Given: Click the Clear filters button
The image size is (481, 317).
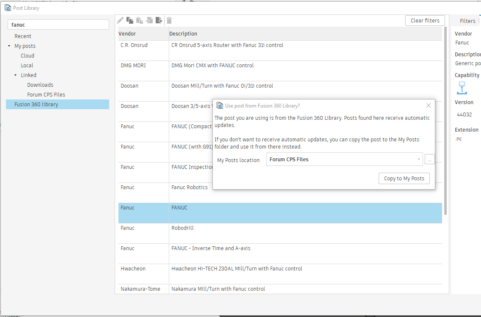Looking at the screenshot, I should pyautogui.click(x=425, y=20).
